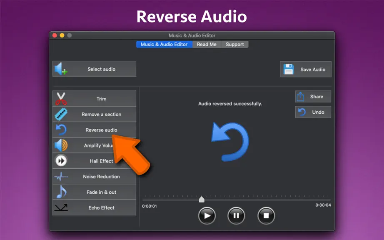Click the large blue reverse arrow graphic
Viewport: 384px width, 240px height.
(x=230, y=142)
